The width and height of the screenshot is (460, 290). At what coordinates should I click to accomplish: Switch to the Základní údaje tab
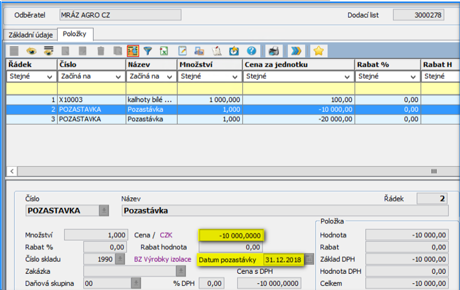[x=30, y=35]
